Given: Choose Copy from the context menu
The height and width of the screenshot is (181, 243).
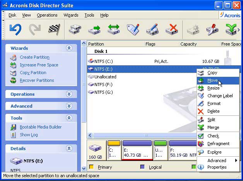Looking at the screenshot, I should (x=218, y=73).
